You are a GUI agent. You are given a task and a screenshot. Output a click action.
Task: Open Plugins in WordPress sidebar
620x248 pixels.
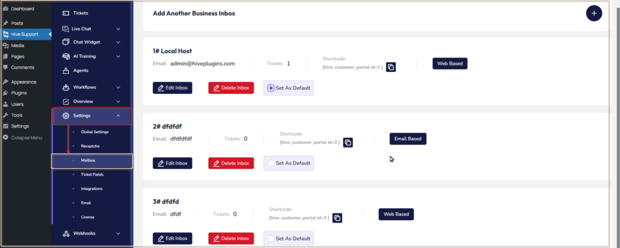[19, 93]
